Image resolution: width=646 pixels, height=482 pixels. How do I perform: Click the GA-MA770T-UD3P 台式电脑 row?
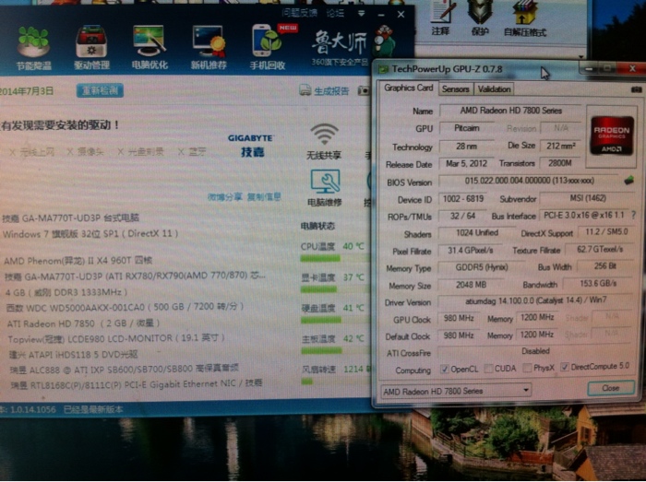71,217
